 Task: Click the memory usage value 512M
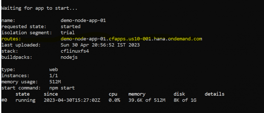[55, 82]
